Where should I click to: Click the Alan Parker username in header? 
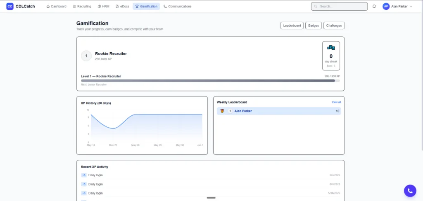[399, 7]
